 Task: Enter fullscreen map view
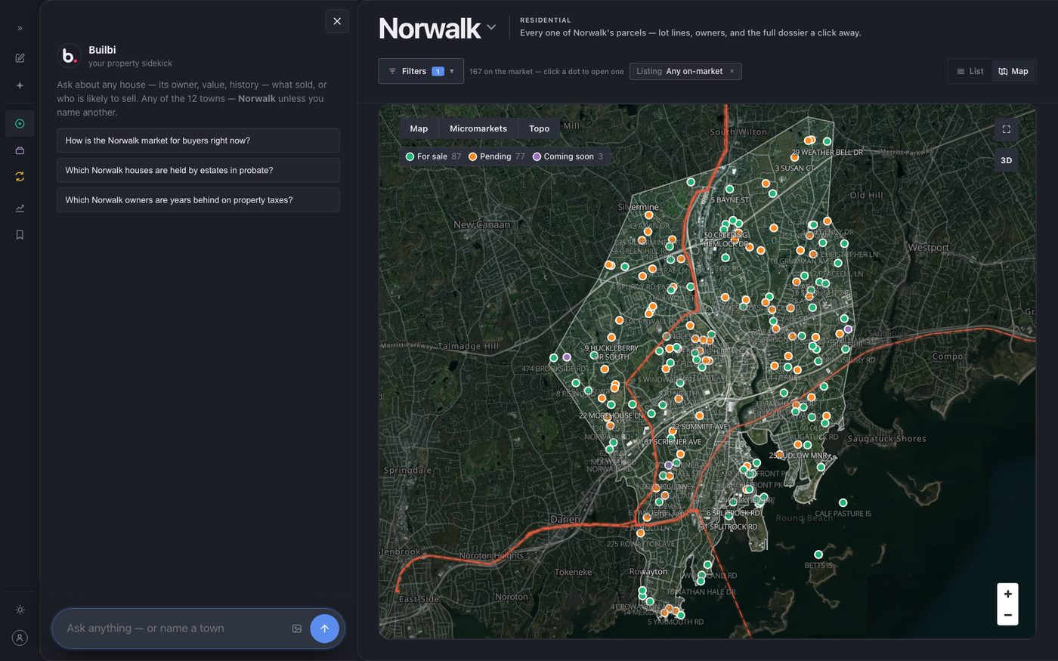click(x=1006, y=129)
